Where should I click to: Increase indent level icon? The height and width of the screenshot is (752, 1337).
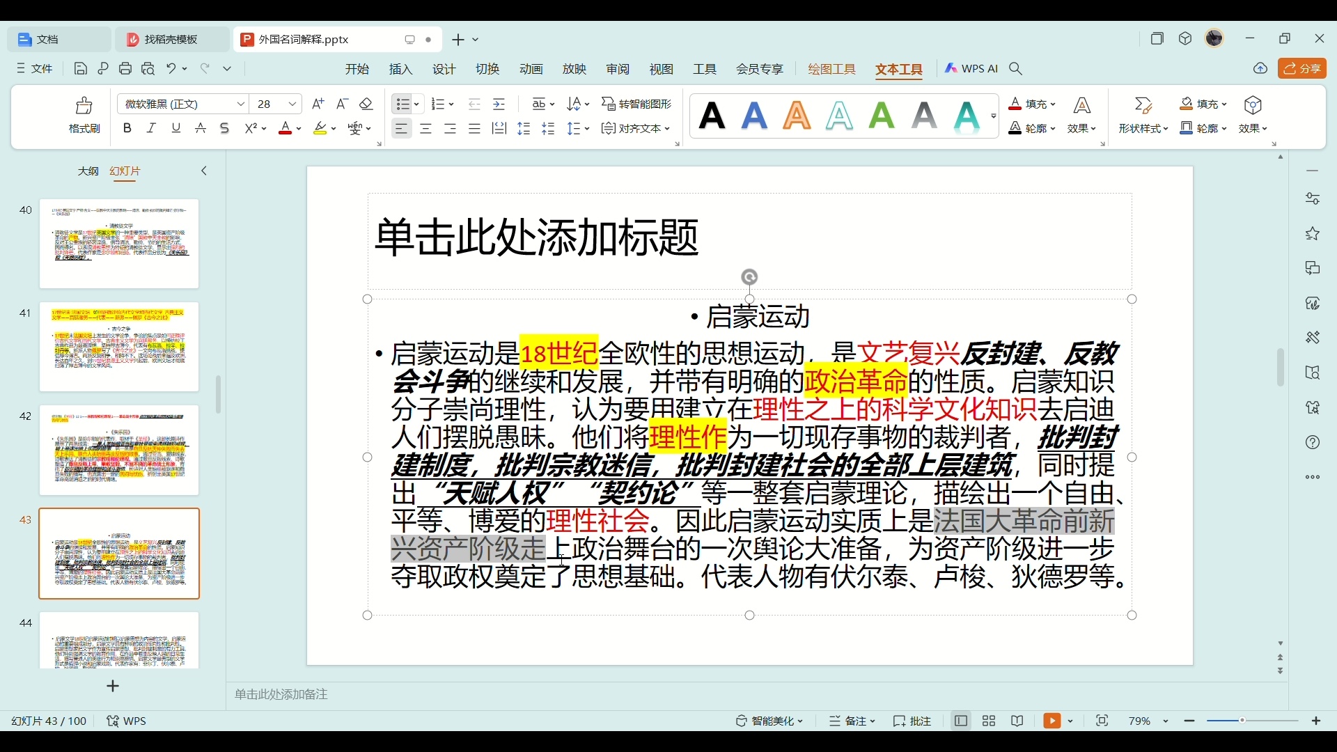coord(499,104)
